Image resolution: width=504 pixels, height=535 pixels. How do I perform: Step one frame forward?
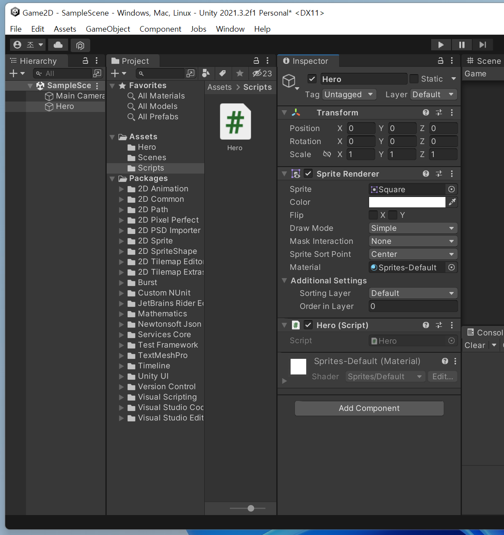[482, 45]
